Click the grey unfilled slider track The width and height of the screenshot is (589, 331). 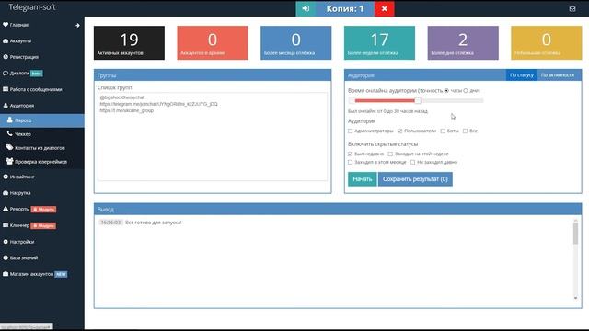[x=452, y=100]
